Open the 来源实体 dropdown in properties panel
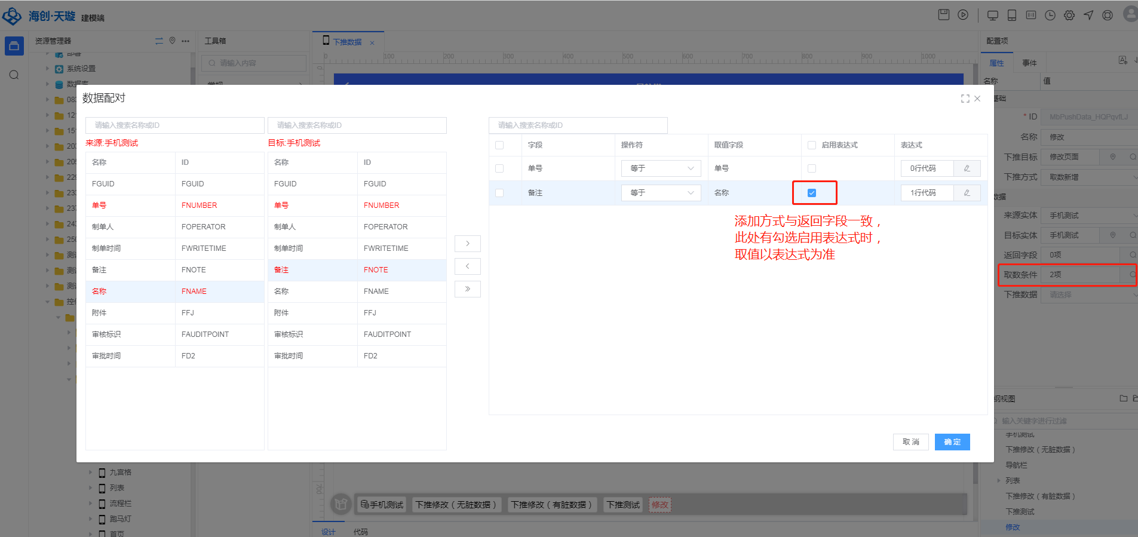Viewport: 1138px width, 537px height. 1091,216
